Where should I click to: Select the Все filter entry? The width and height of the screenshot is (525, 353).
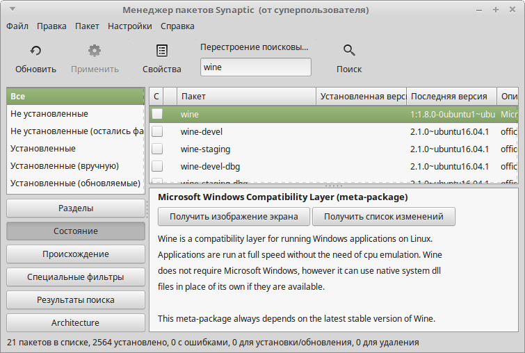(76, 97)
